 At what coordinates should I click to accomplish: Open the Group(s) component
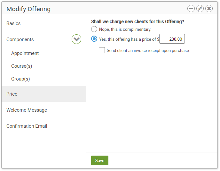20,79
